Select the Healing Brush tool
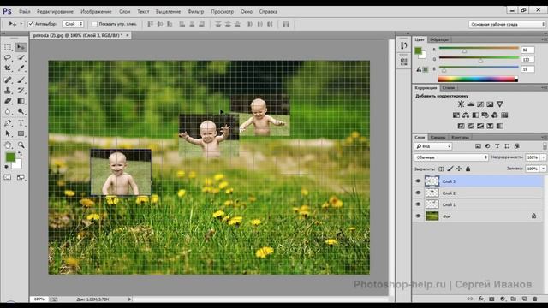The height and width of the screenshot is (308, 548). pyautogui.click(x=8, y=80)
